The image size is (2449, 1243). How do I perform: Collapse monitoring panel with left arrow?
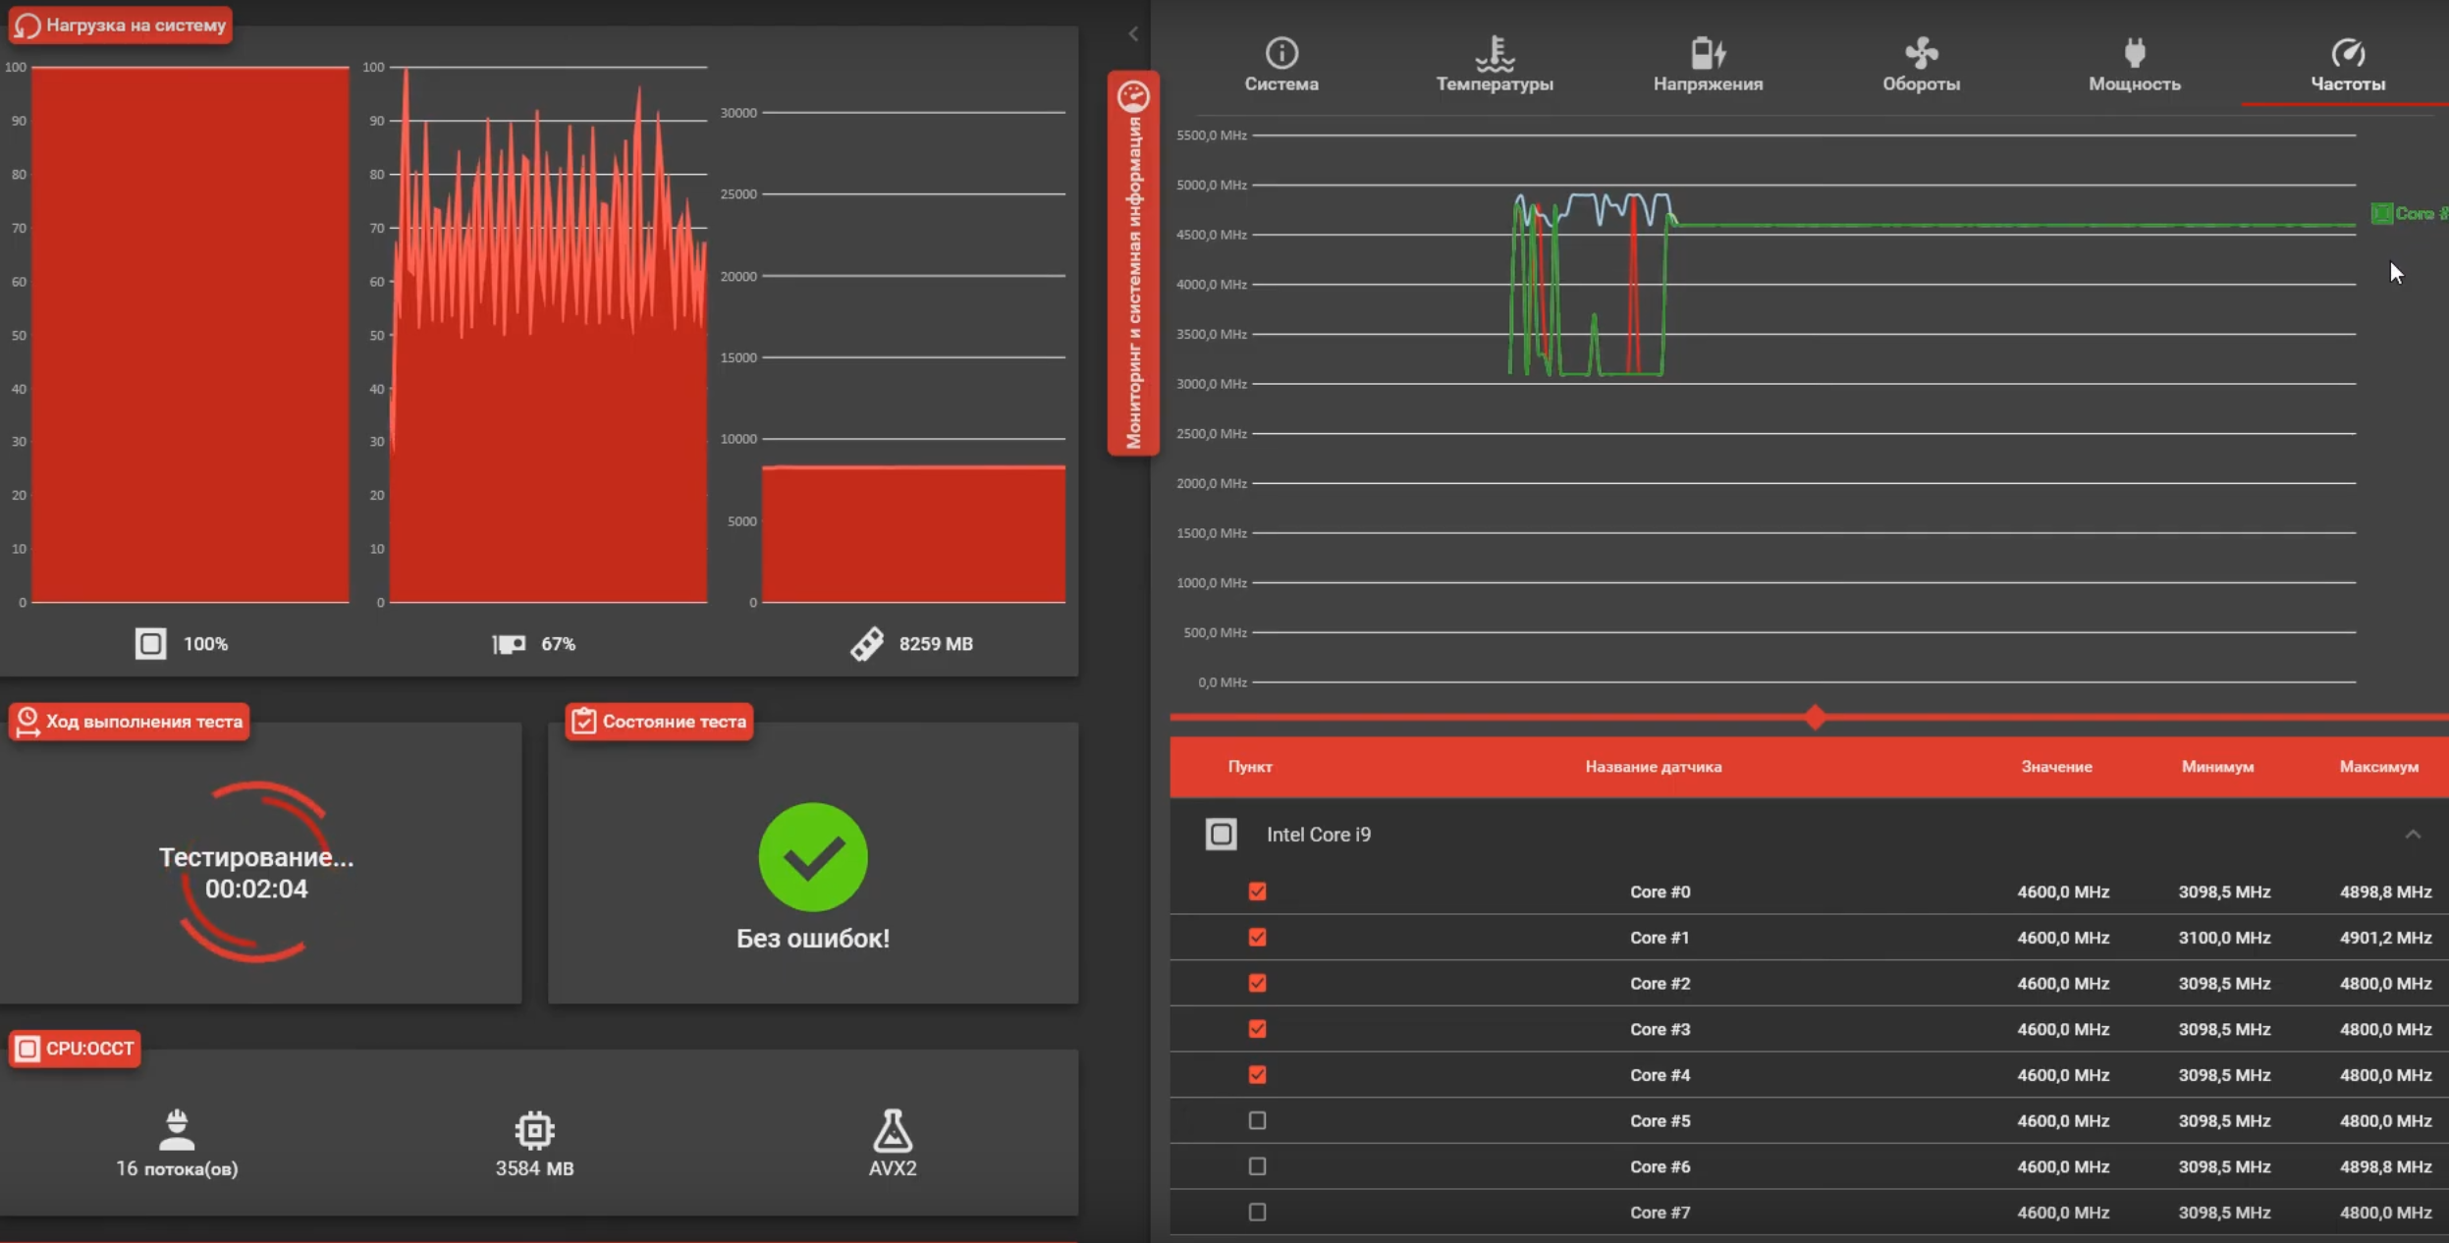click(1132, 34)
